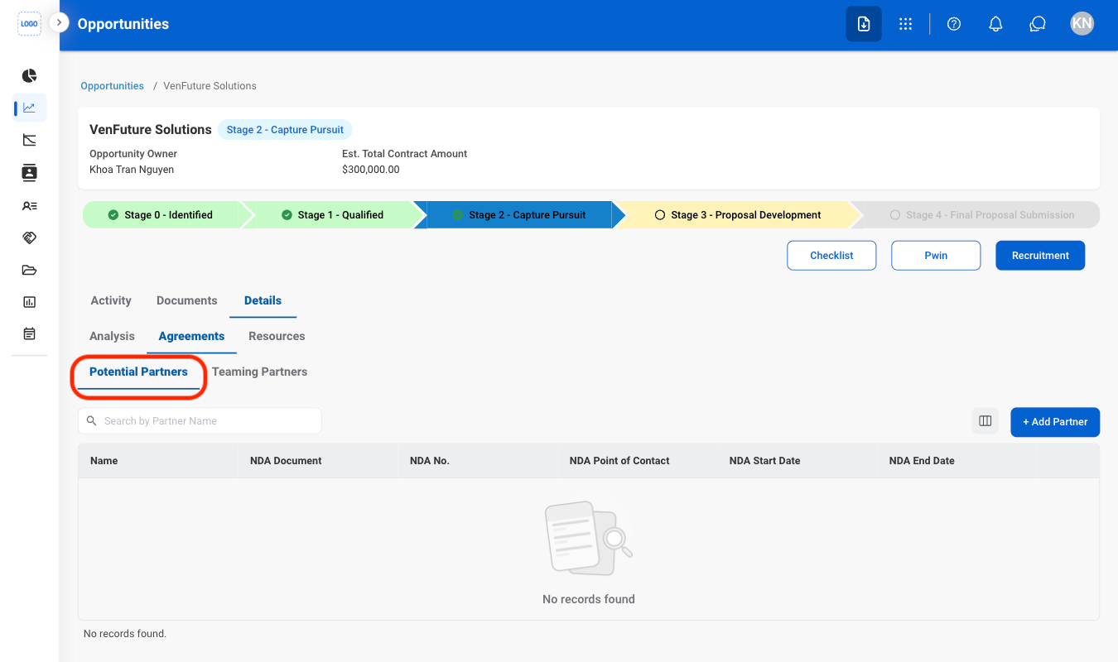The image size is (1118, 662).
Task: Open the folder icon in sidebar
Action: coord(29,270)
